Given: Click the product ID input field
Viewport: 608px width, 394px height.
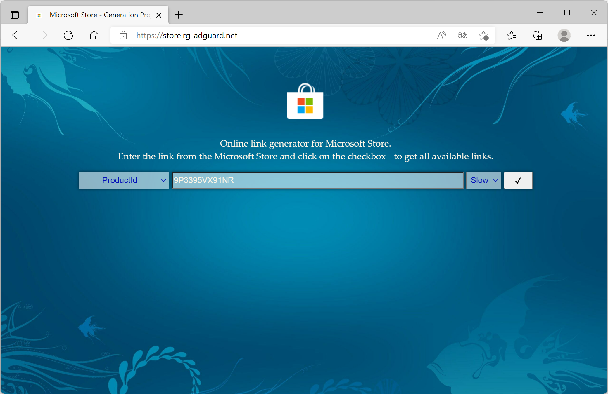Looking at the screenshot, I should point(317,180).
